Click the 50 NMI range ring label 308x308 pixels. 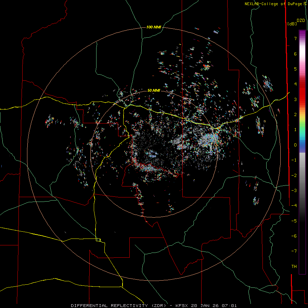(154, 90)
